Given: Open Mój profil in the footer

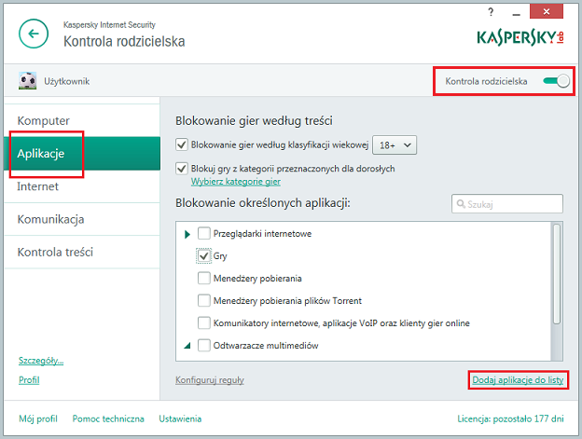Looking at the screenshot, I should click(38, 419).
